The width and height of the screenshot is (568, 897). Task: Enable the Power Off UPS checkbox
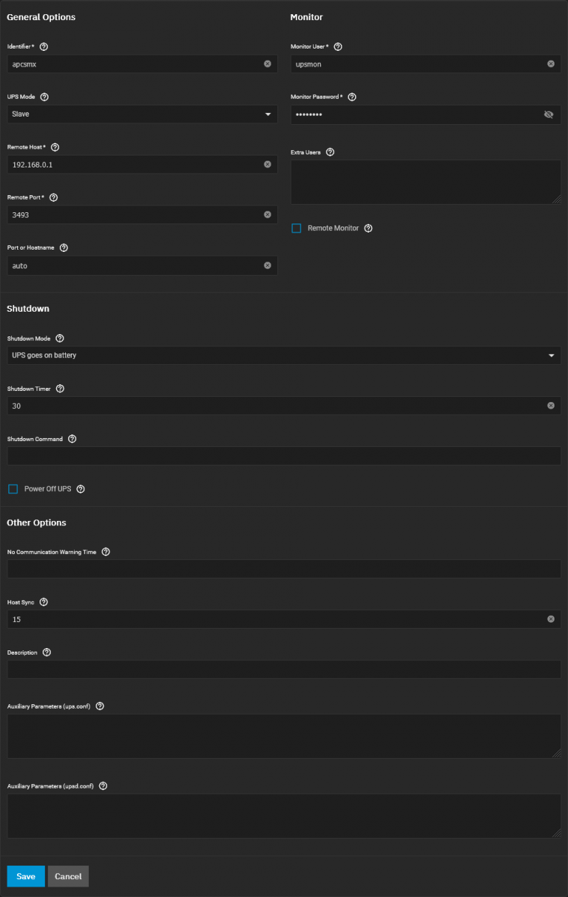pyautogui.click(x=13, y=489)
